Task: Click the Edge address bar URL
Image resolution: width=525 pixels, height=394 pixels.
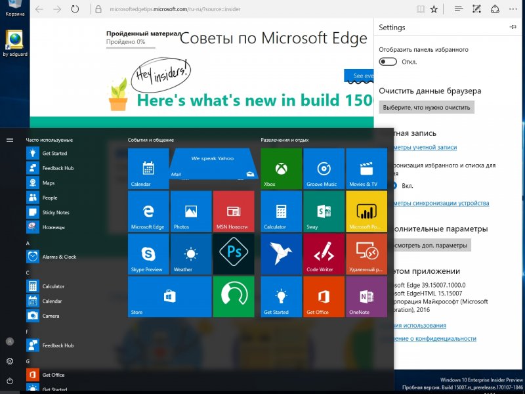Action: (x=175, y=9)
